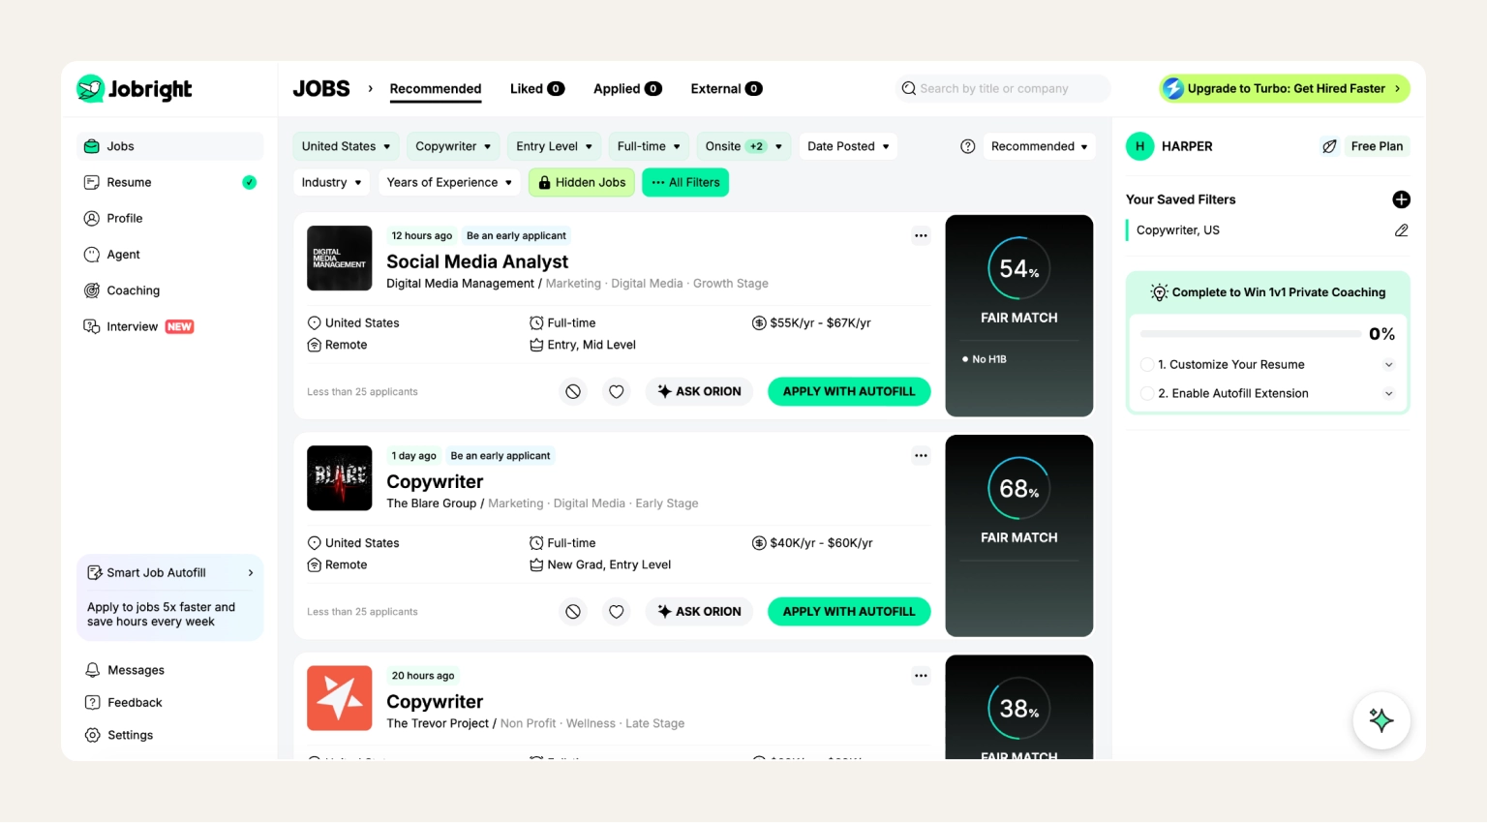Open Years of Experience dropdown
1487x823 pixels.
[x=449, y=182]
